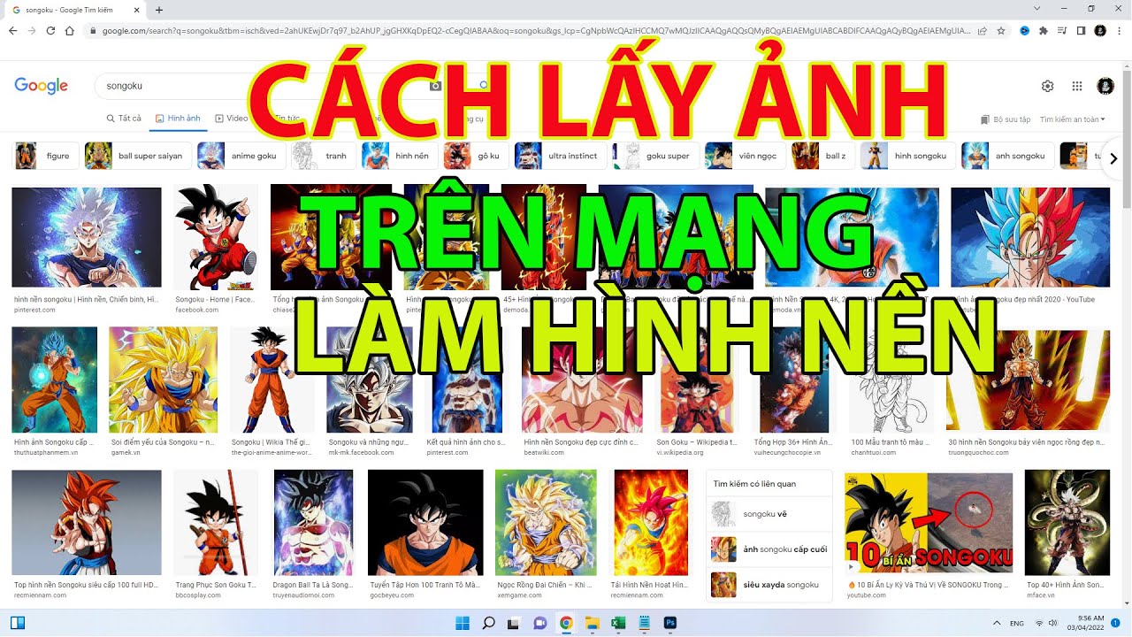Bookmark this page with the star icon
1132x637 pixels.
(x=1001, y=30)
